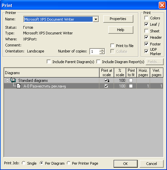Click the Print to fit column header

131,72
